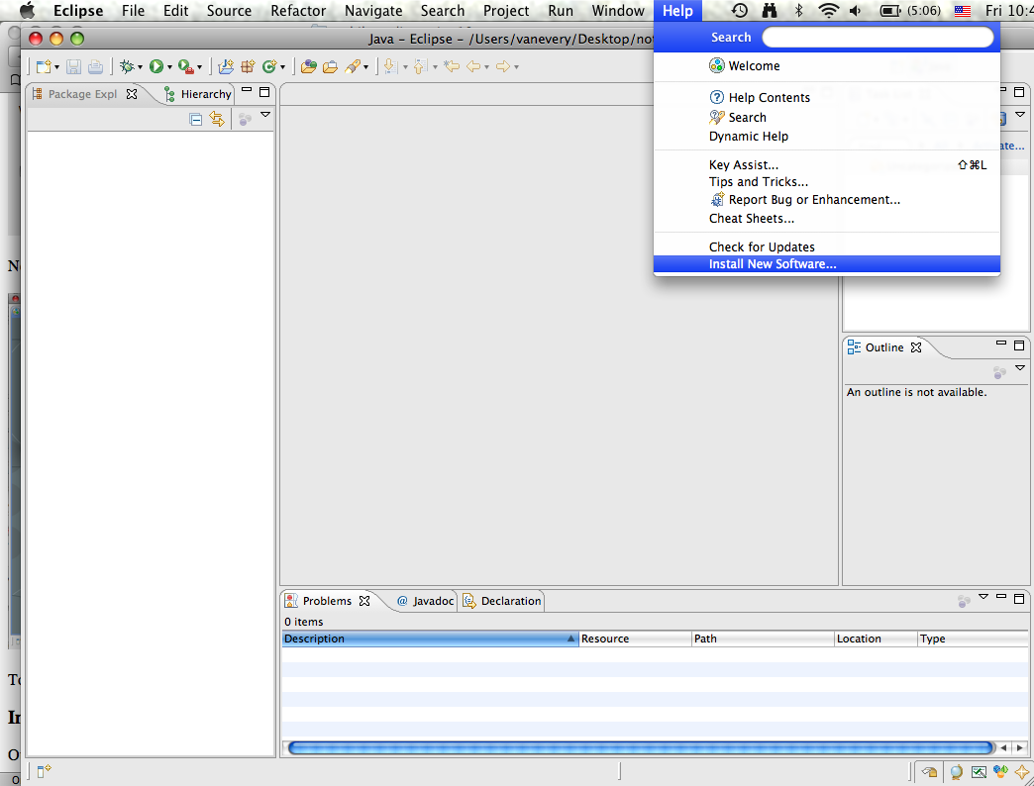Click Time Machine icon in menu bar

click(740, 11)
